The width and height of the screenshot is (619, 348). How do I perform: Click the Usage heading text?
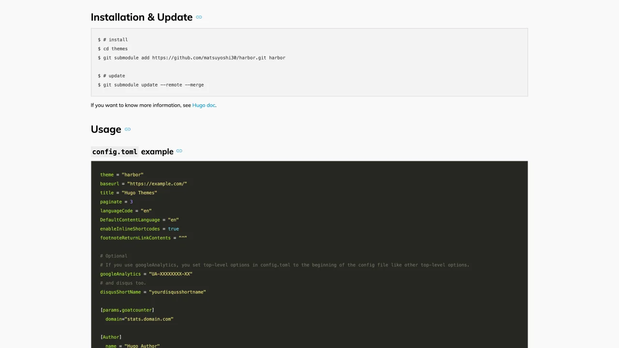tap(106, 130)
